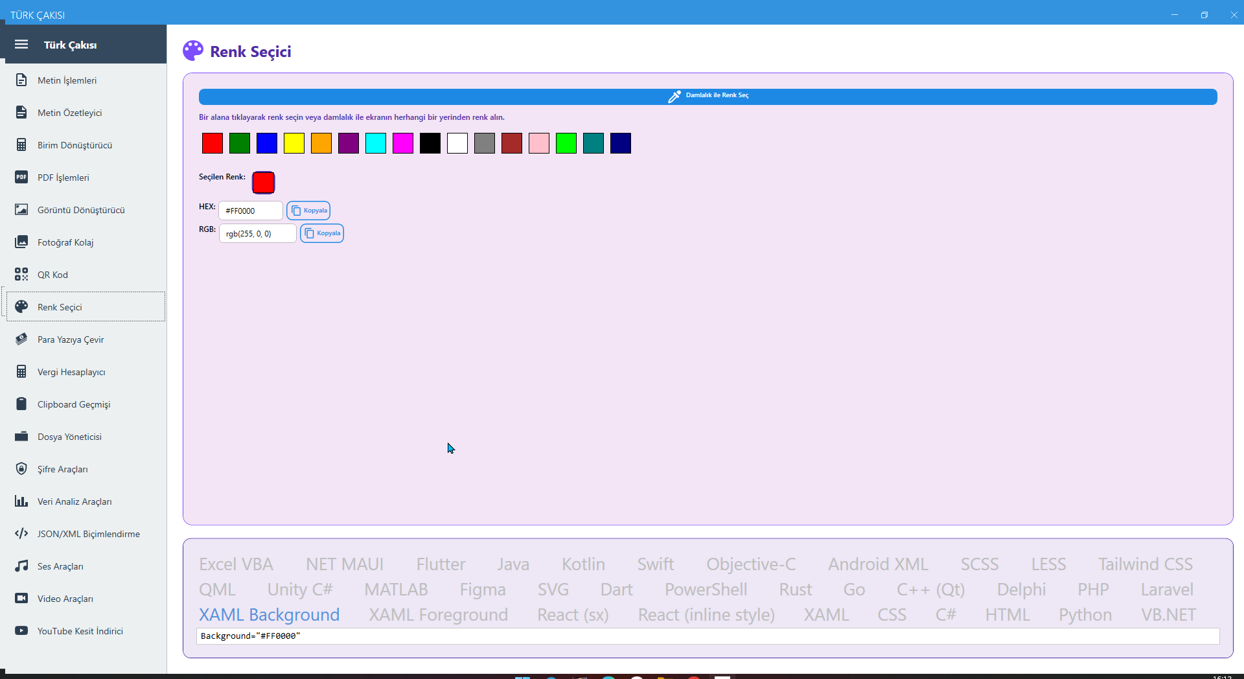Pick the cyan color swatch

(x=376, y=143)
